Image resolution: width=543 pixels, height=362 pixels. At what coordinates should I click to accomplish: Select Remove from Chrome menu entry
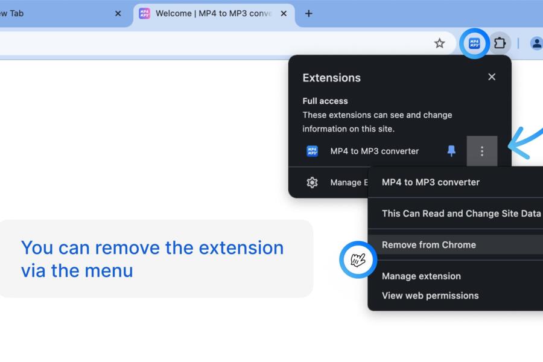pos(429,245)
